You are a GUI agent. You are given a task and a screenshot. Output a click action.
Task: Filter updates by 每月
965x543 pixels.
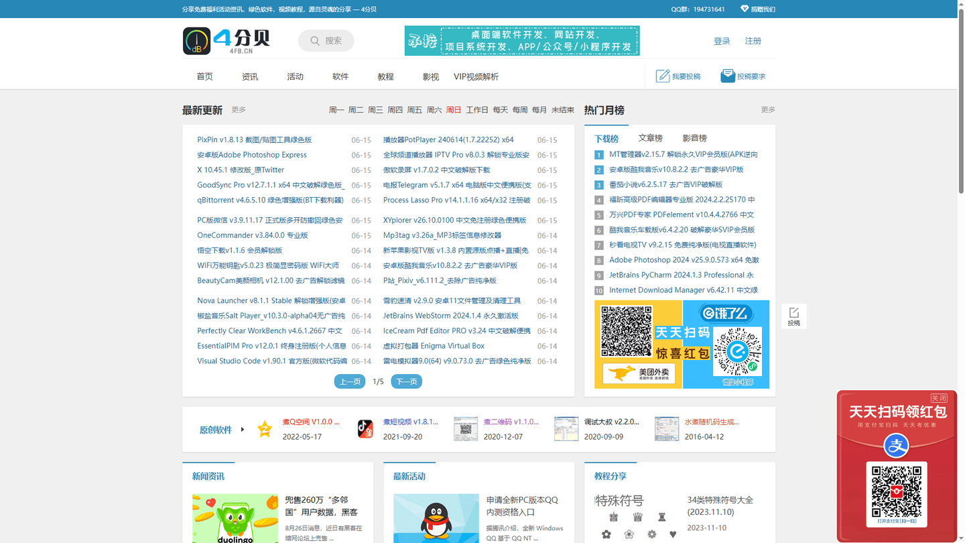click(x=539, y=110)
